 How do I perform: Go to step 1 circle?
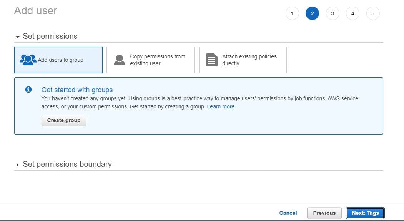coord(292,13)
